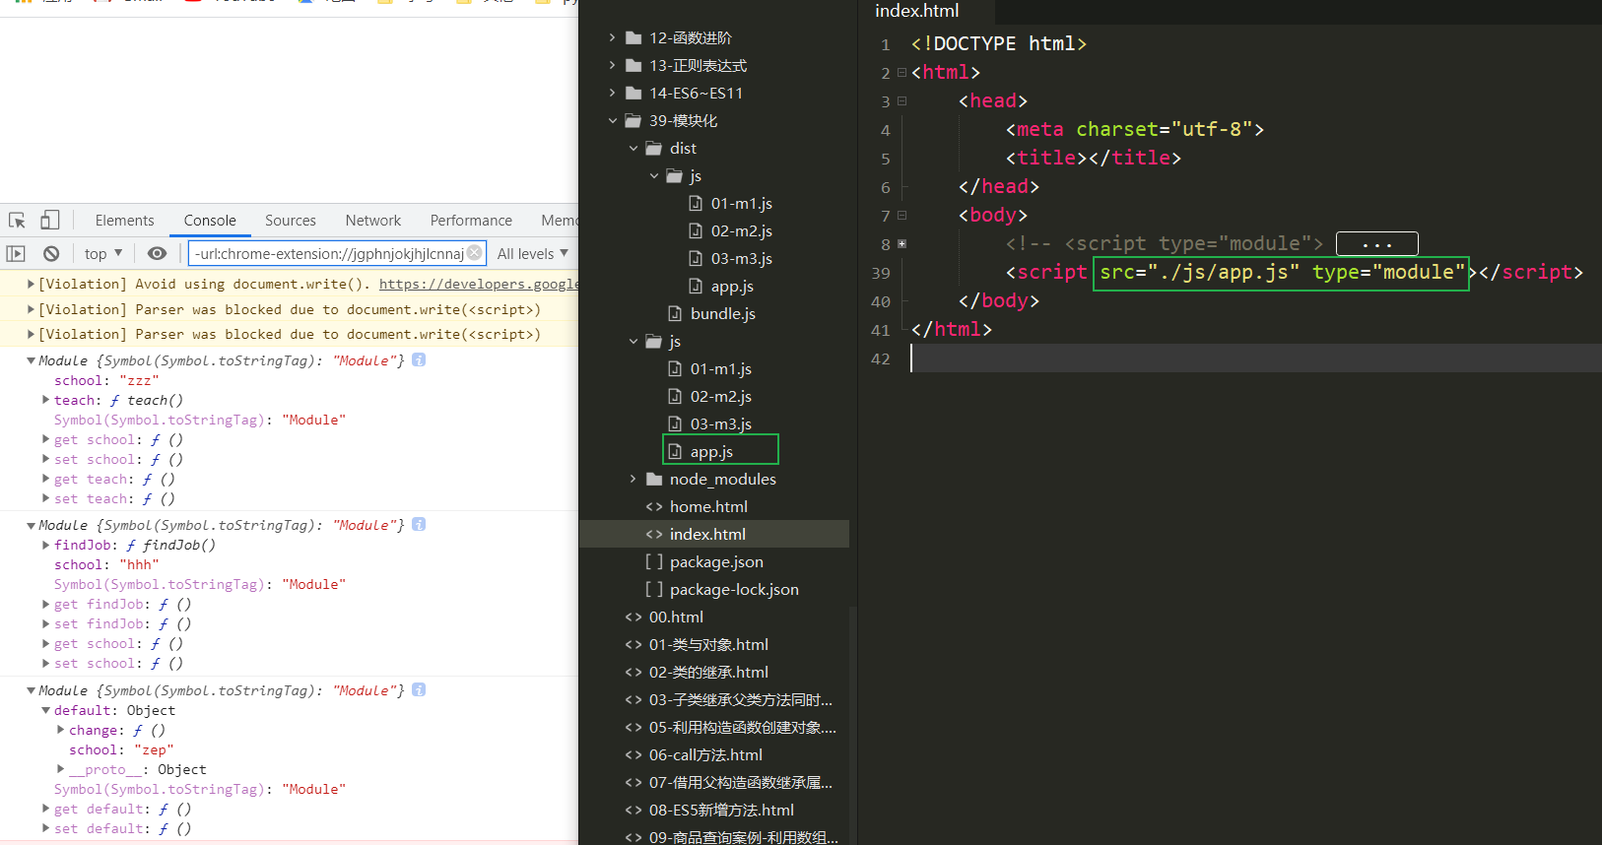Click the DOCTYPE html line
The image size is (1602, 845).
coord(998,43)
